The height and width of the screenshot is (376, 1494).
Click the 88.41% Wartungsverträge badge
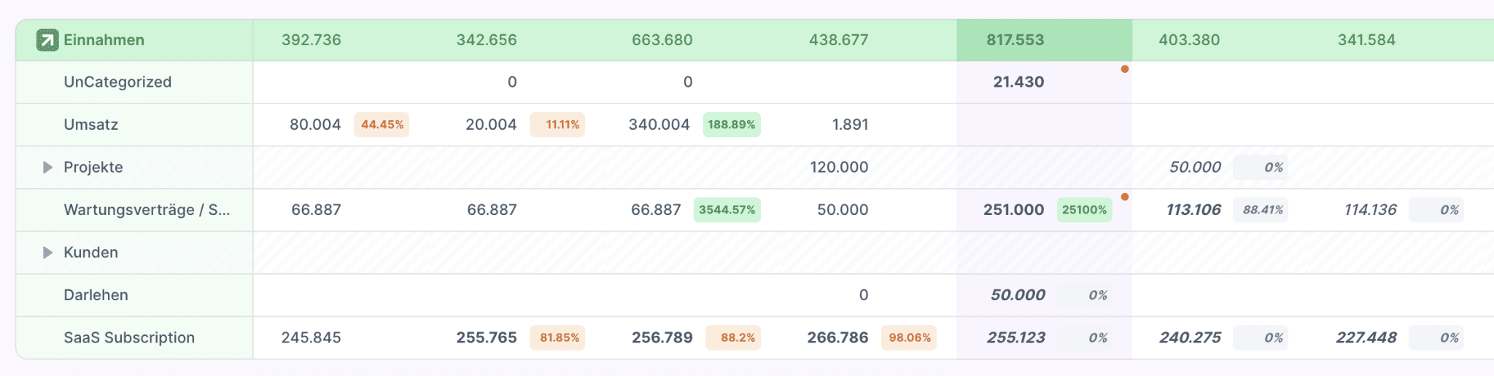point(1263,210)
